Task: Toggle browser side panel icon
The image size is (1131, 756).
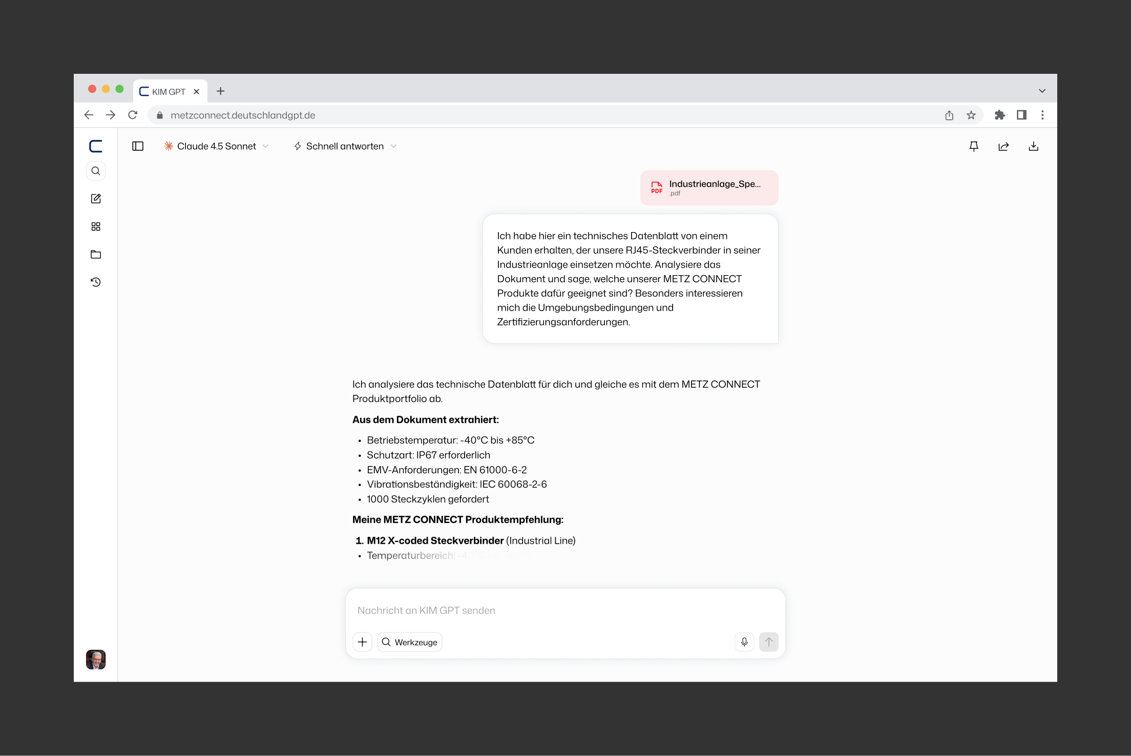Action: click(1021, 115)
